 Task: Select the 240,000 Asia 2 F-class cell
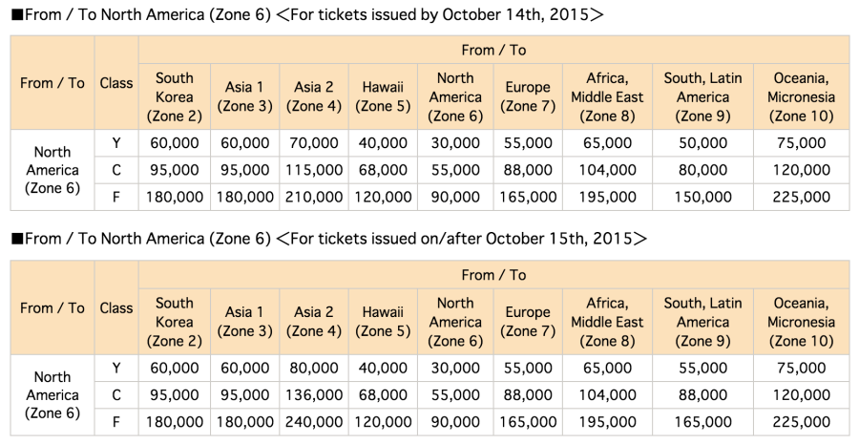pos(313,423)
